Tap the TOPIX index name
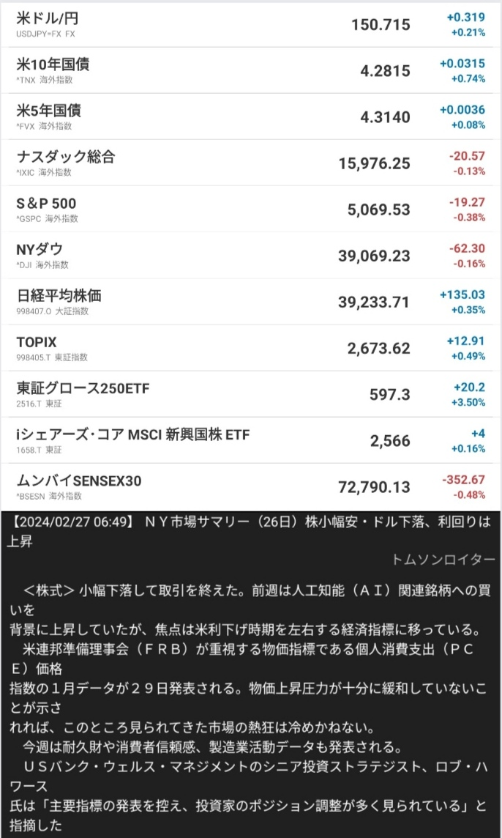This screenshot has width=502, height=838. pyautogui.click(x=37, y=342)
